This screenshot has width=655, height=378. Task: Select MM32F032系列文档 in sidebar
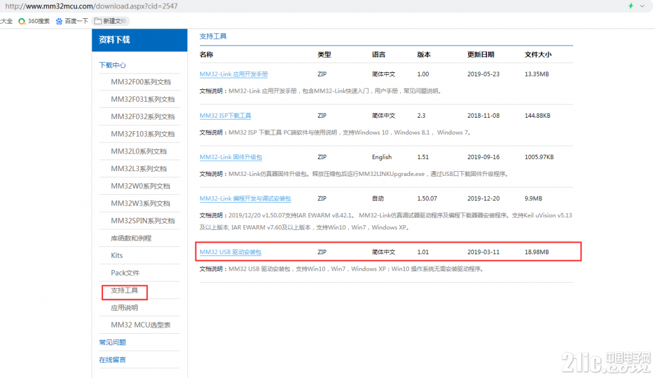[x=143, y=116]
